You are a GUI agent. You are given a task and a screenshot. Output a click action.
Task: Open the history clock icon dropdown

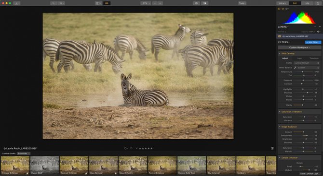pos(287,9)
